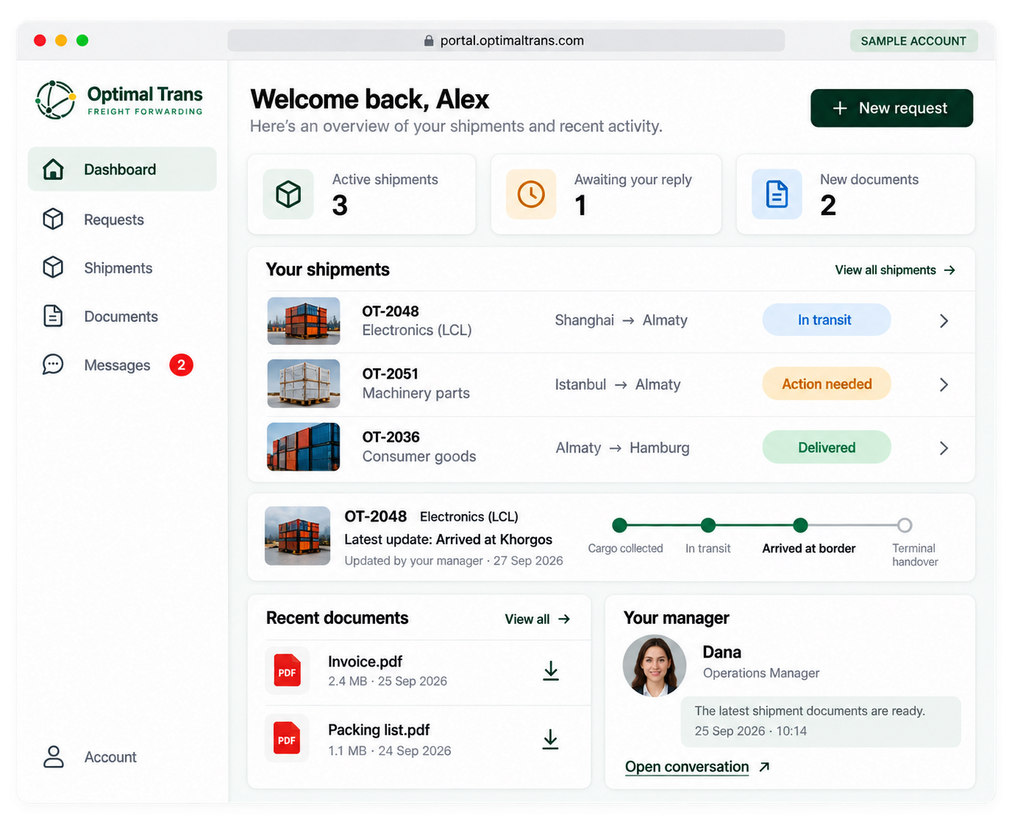
Task: Click the Awaiting your reply clock icon
Action: [x=531, y=194]
